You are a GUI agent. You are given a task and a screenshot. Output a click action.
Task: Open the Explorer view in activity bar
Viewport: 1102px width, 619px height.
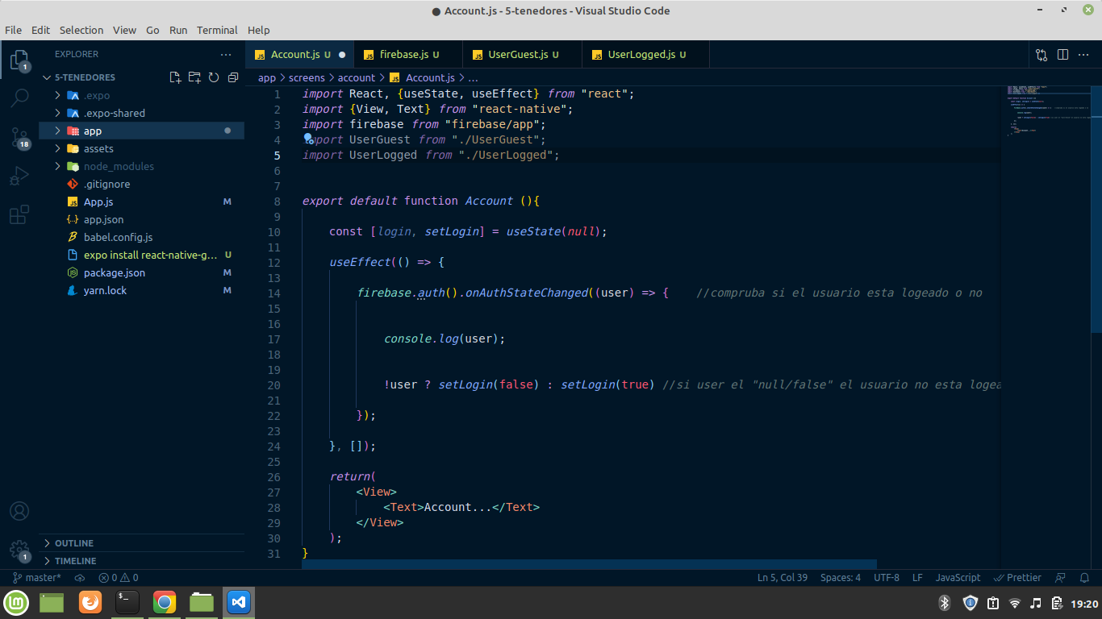point(19,60)
